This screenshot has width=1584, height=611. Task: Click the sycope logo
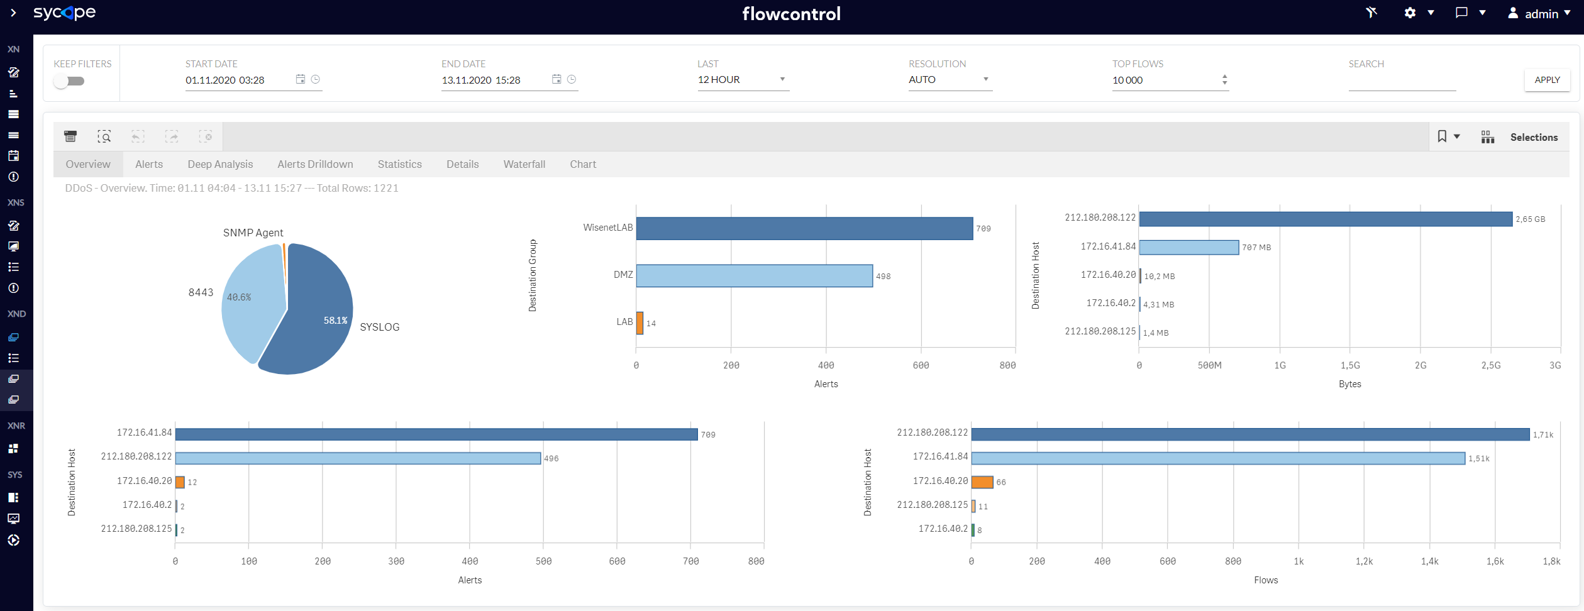(x=64, y=13)
